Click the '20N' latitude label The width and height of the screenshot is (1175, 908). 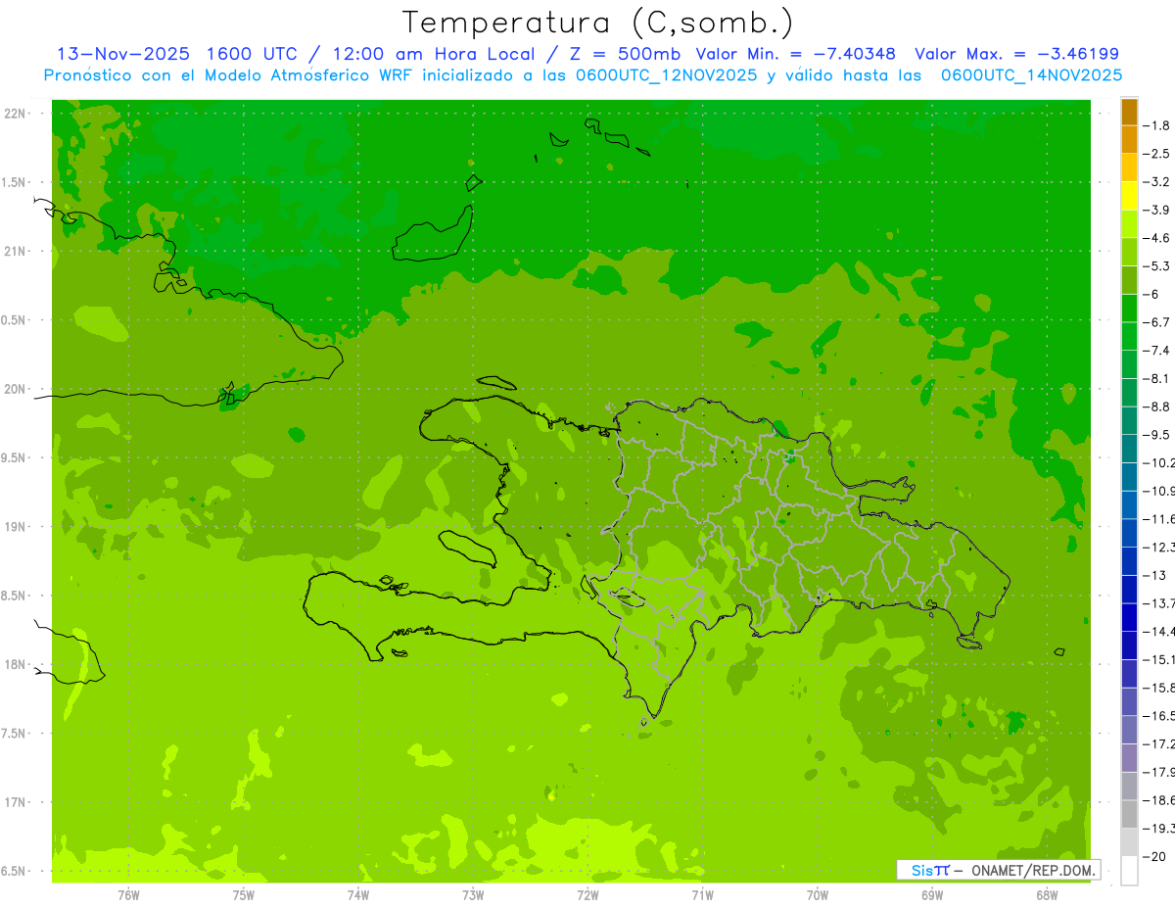pos(16,389)
